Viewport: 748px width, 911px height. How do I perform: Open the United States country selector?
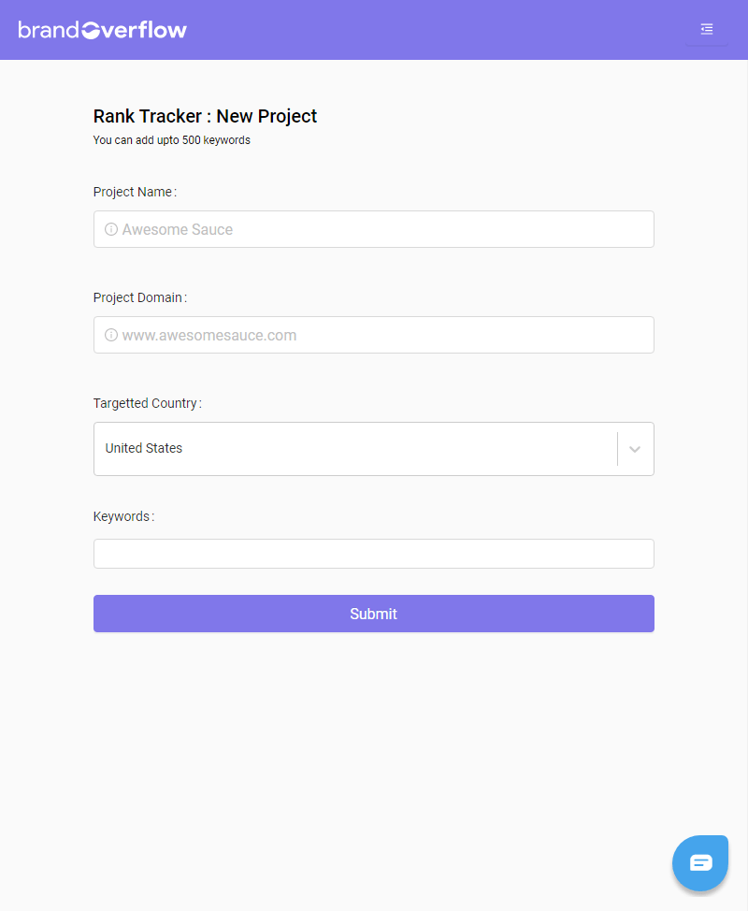[x=355, y=449]
